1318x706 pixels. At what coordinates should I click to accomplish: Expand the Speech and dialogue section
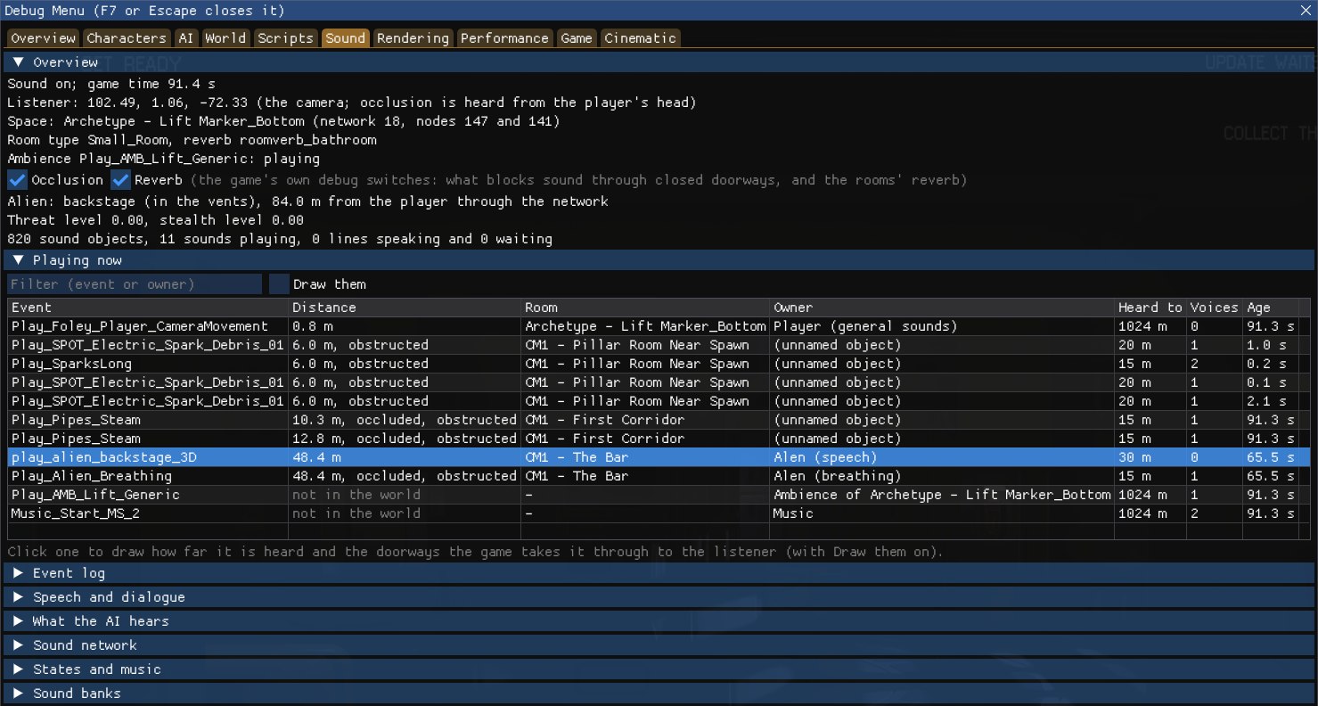[x=659, y=597]
